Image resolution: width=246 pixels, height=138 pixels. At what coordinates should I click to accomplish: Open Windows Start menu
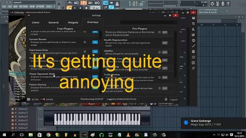4,135
